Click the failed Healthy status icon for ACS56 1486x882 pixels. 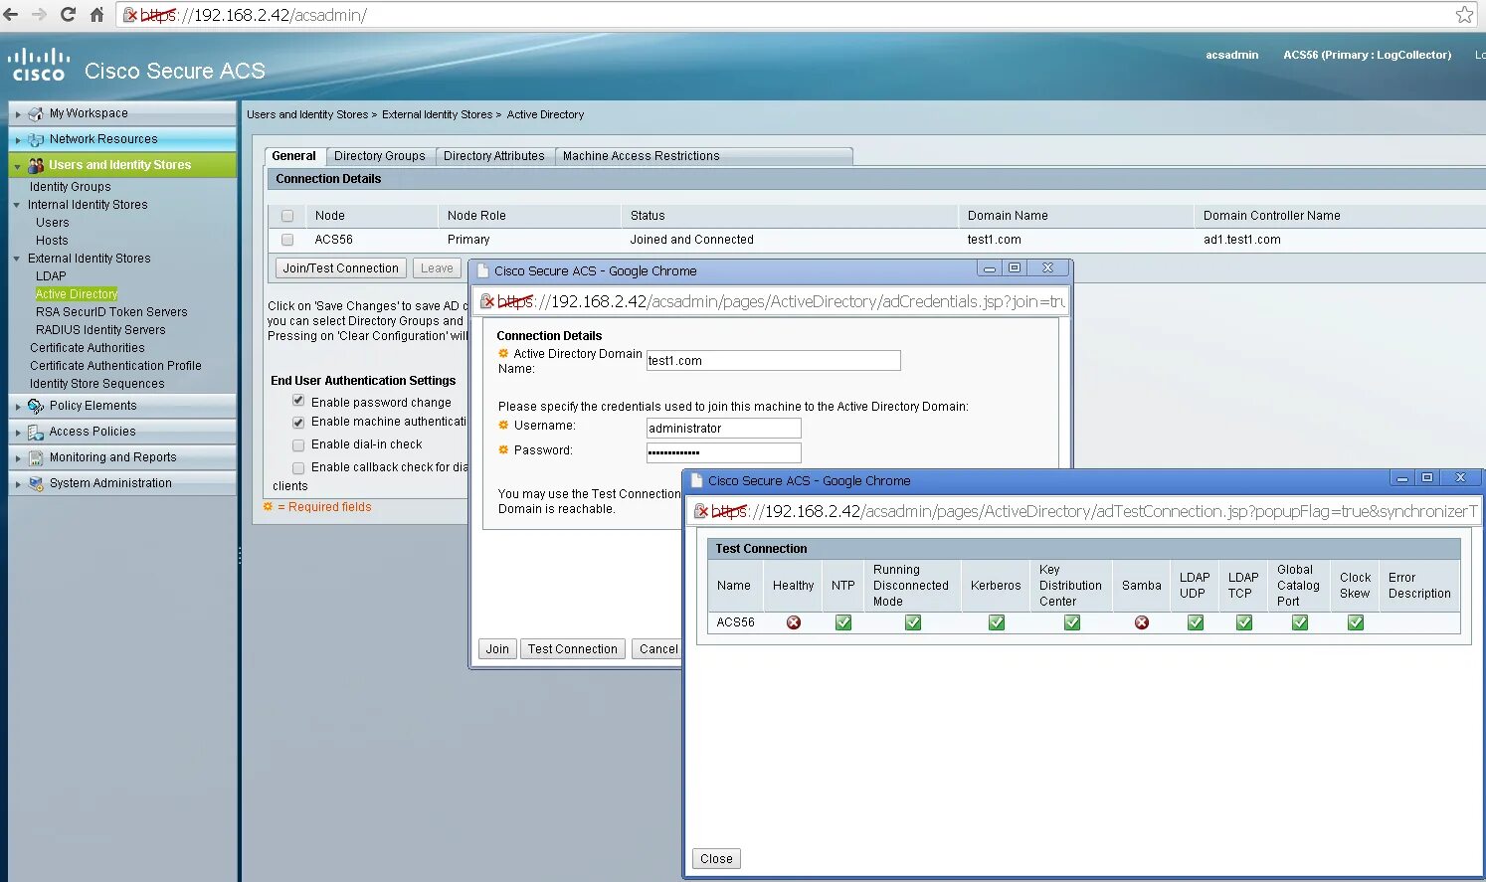[x=794, y=622]
